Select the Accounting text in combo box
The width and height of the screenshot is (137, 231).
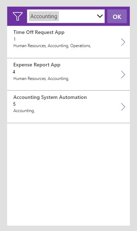[x=44, y=16]
